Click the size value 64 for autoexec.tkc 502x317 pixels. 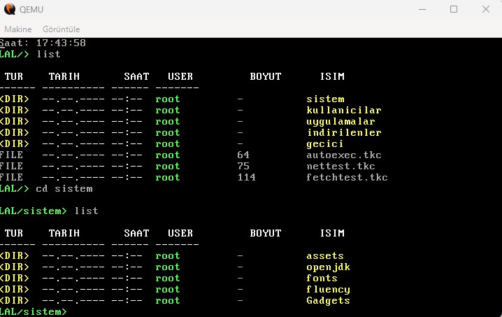click(x=243, y=155)
